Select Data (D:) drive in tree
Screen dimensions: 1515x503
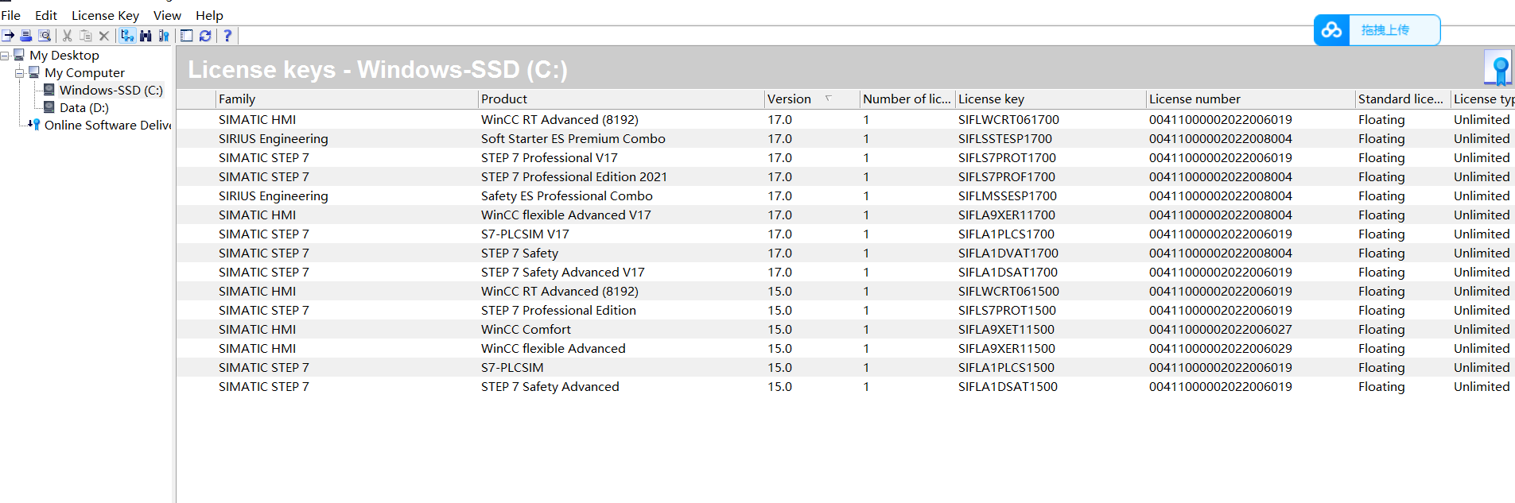(84, 108)
